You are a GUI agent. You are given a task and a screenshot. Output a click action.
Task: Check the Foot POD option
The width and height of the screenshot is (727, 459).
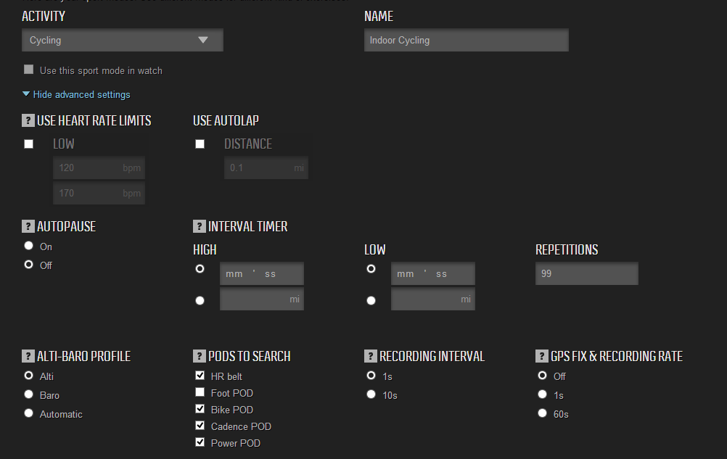point(200,392)
